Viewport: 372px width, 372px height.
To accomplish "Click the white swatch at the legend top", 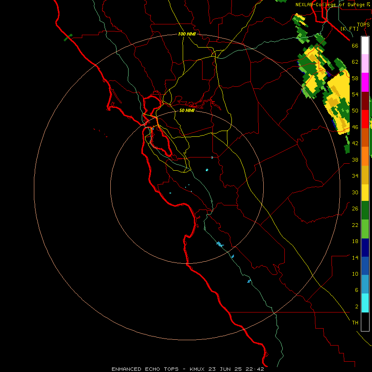I will coord(365,45).
